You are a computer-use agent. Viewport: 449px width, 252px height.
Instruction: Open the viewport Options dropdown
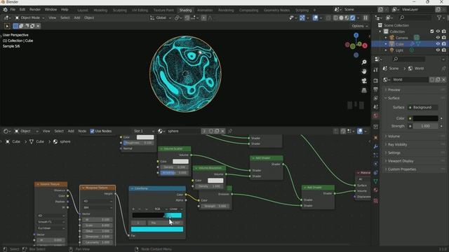click(360, 26)
